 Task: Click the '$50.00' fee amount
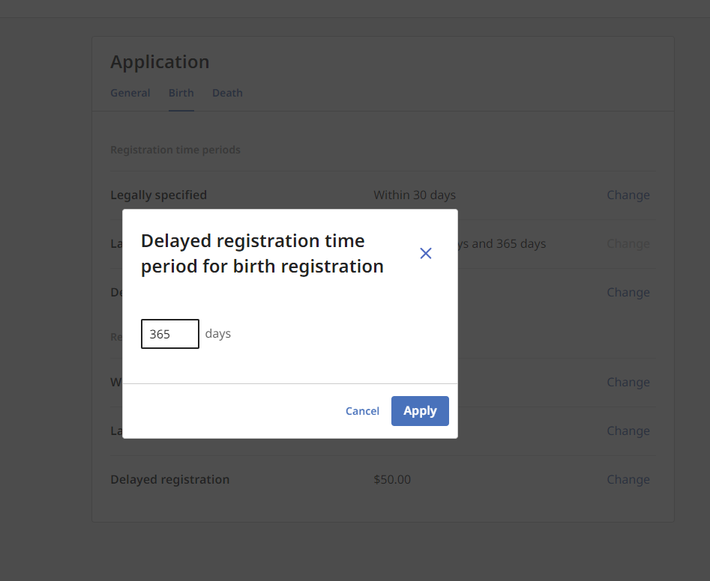(391, 479)
